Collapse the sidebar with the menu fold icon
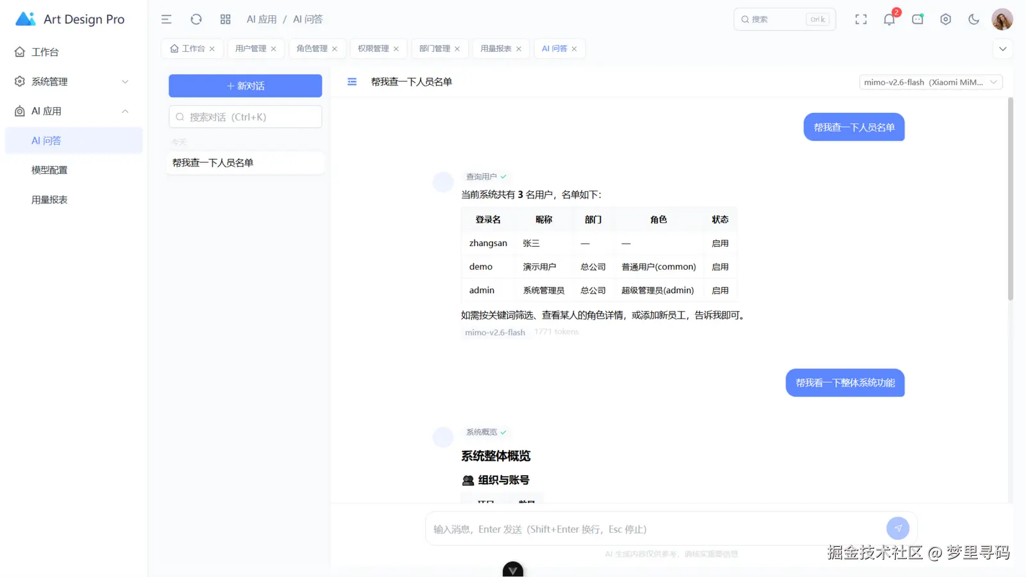Screen dimensions: 1026x577 [x=166, y=19]
